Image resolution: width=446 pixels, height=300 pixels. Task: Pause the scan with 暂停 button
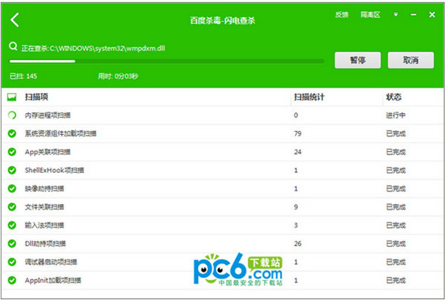tap(358, 60)
